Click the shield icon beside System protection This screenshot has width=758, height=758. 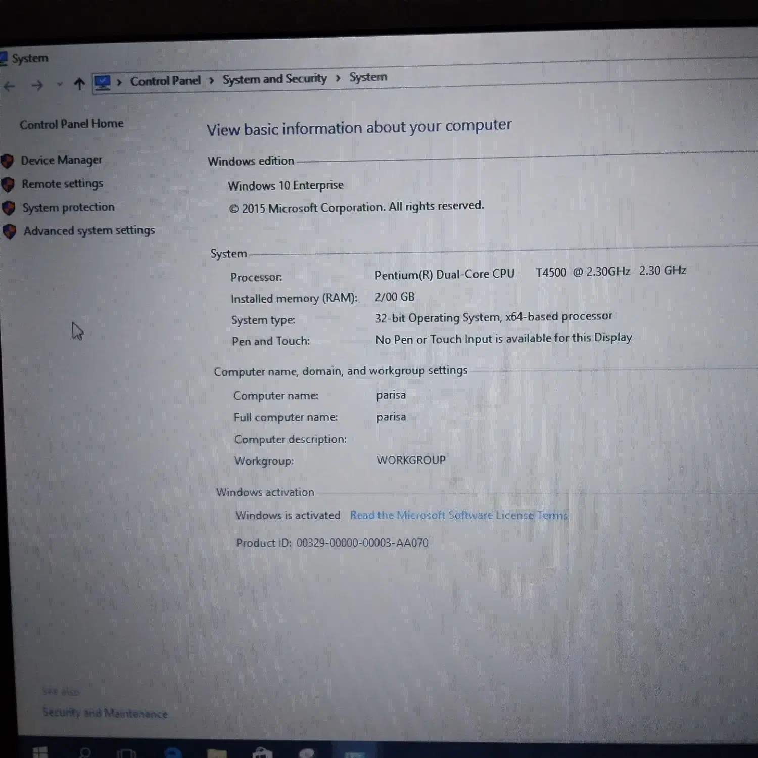pyautogui.click(x=9, y=208)
